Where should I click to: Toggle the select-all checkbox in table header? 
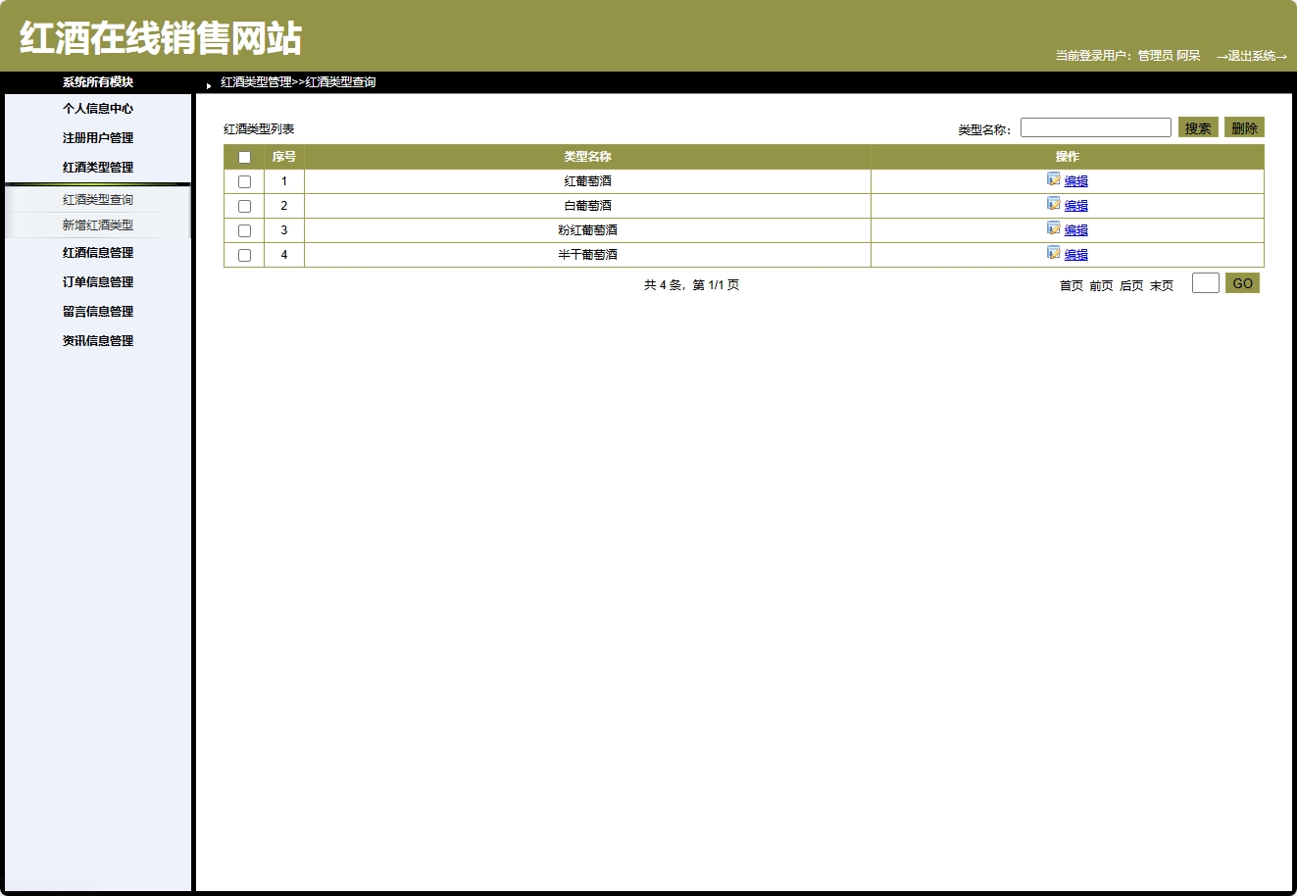(x=244, y=156)
